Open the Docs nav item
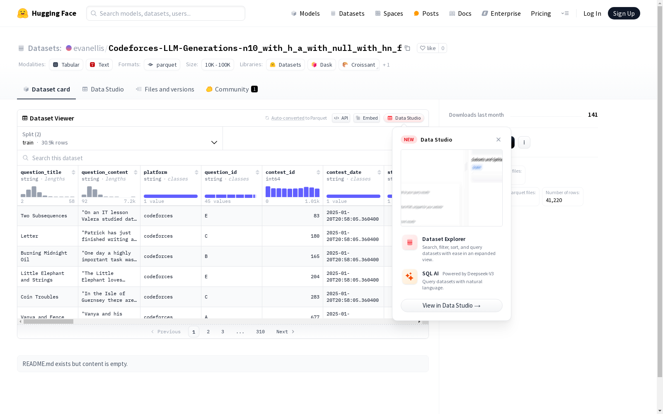This screenshot has width=663, height=414. coord(460,13)
